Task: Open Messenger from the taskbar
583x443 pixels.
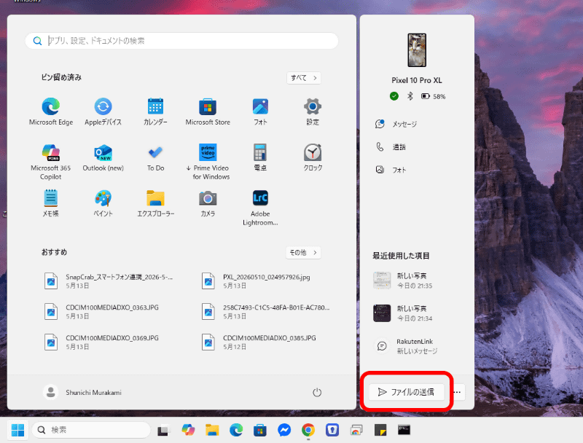Action: click(x=284, y=430)
